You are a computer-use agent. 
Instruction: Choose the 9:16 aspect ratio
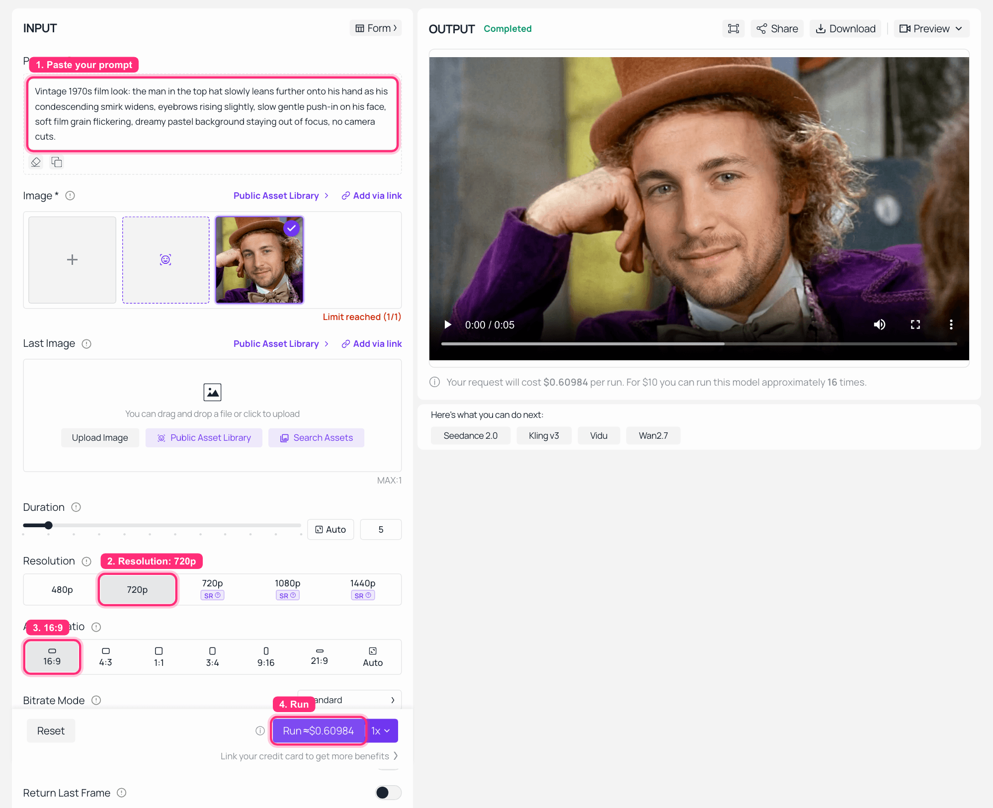pos(266,657)
